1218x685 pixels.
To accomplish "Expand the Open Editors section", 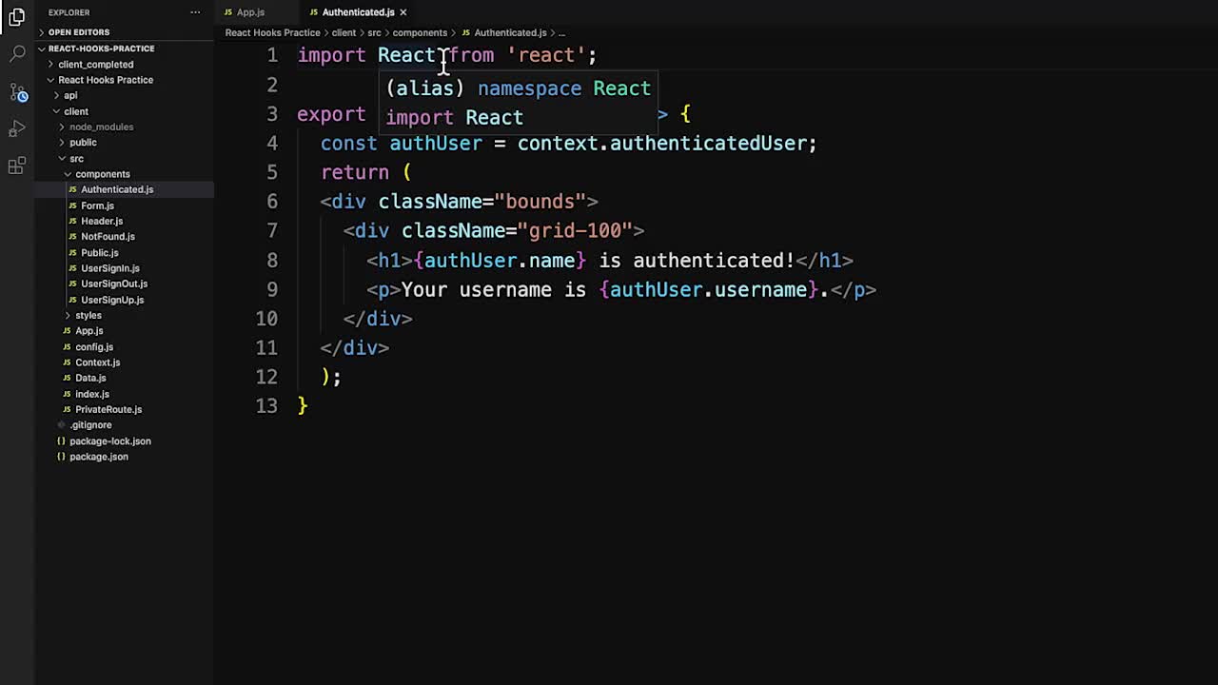I will 78,32.
